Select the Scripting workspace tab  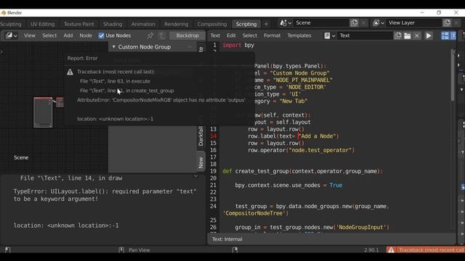[246, 24]
